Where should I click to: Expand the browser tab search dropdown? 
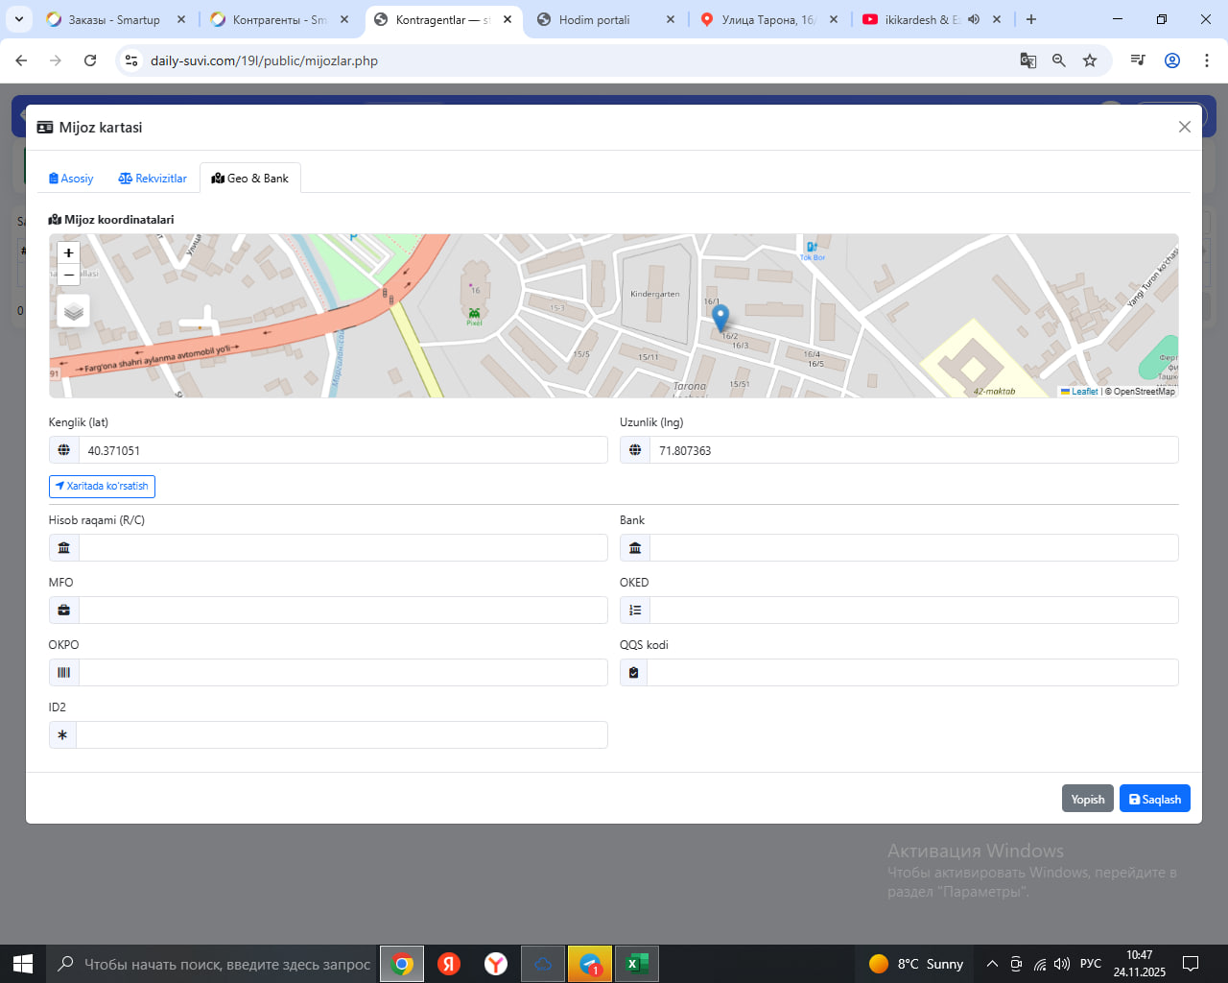(18, 19)
